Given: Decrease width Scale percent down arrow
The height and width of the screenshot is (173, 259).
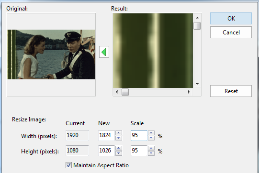Looking at the screenshot, I should pos(151,138).
